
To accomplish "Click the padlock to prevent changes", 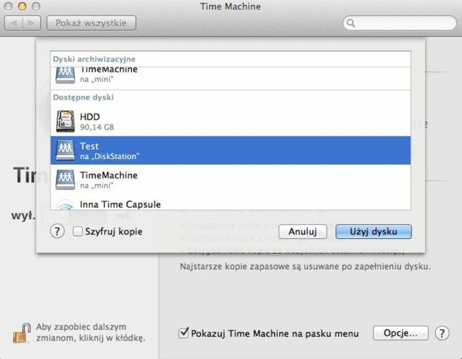I will click(x=22, y=333).
